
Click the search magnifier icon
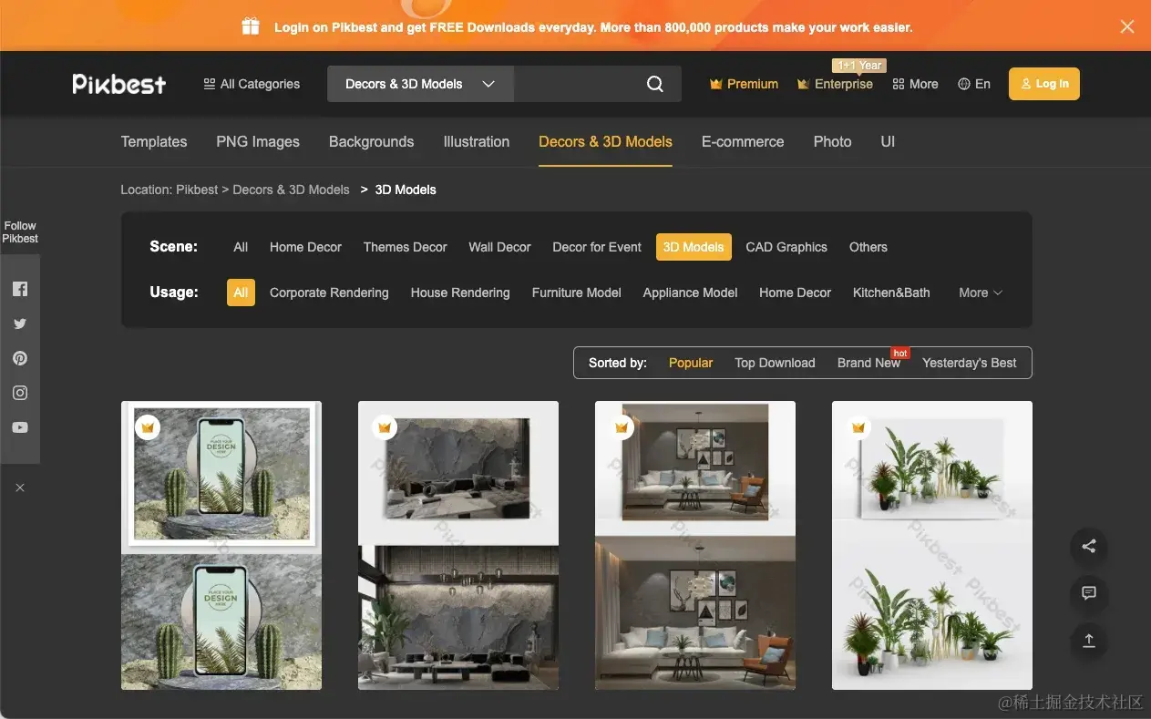coord(654,84)
